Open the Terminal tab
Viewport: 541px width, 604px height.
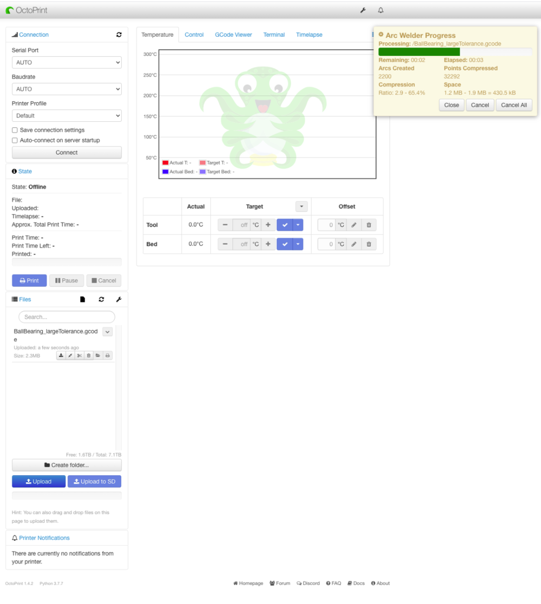[274, 35]
